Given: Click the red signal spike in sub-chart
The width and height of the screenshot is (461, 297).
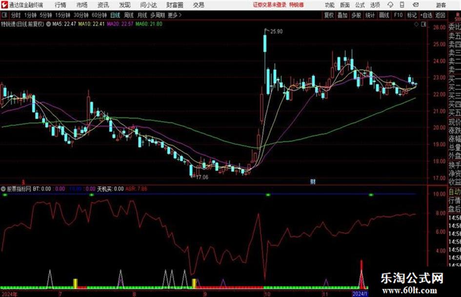Looking at the screenshot, I should point(361,274).
